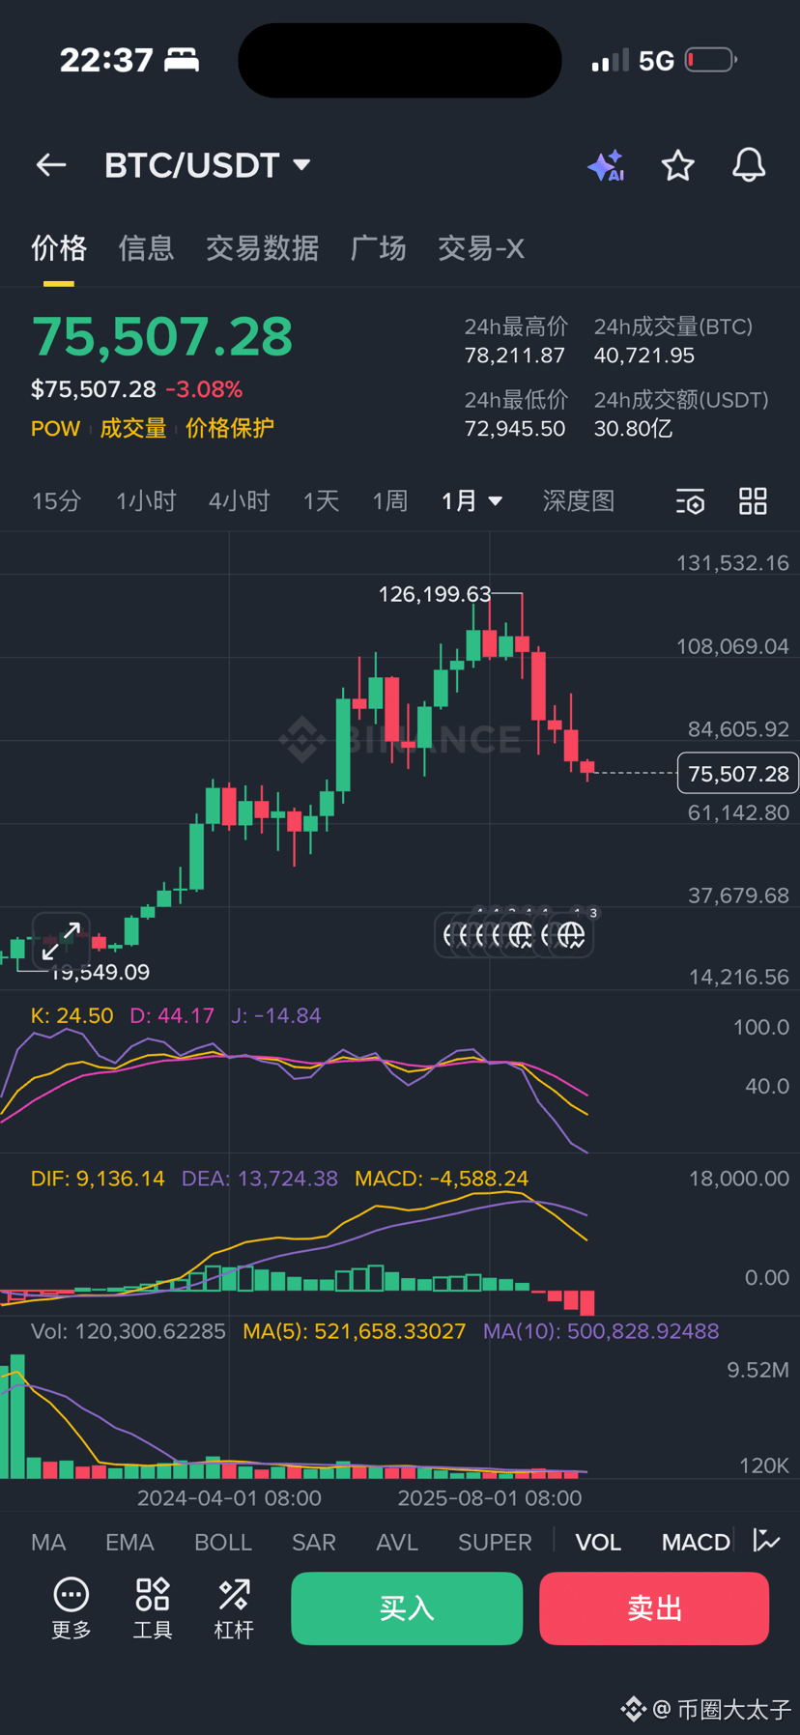This screenshot has width=800, height=1735.
Task: Tap the large green price 75,507.28
Action: [x=162, y=337]
